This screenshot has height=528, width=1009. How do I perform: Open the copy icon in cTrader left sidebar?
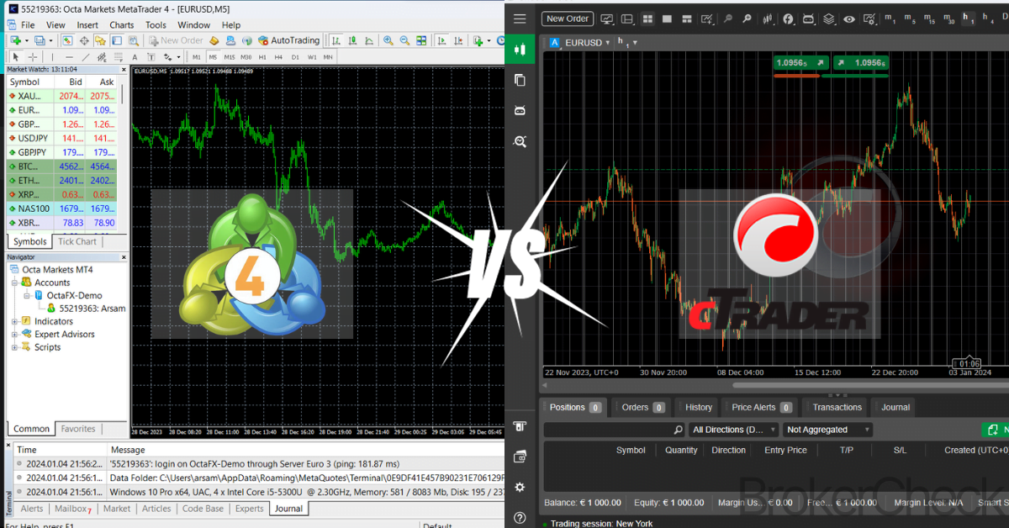pyautogui.click(x=520, y=80)
